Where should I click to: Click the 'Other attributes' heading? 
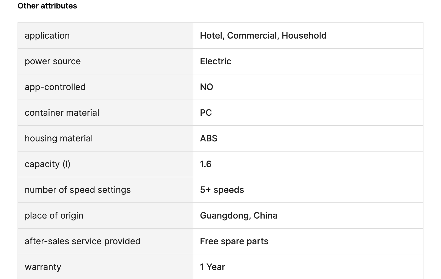(x=47, y=6)
